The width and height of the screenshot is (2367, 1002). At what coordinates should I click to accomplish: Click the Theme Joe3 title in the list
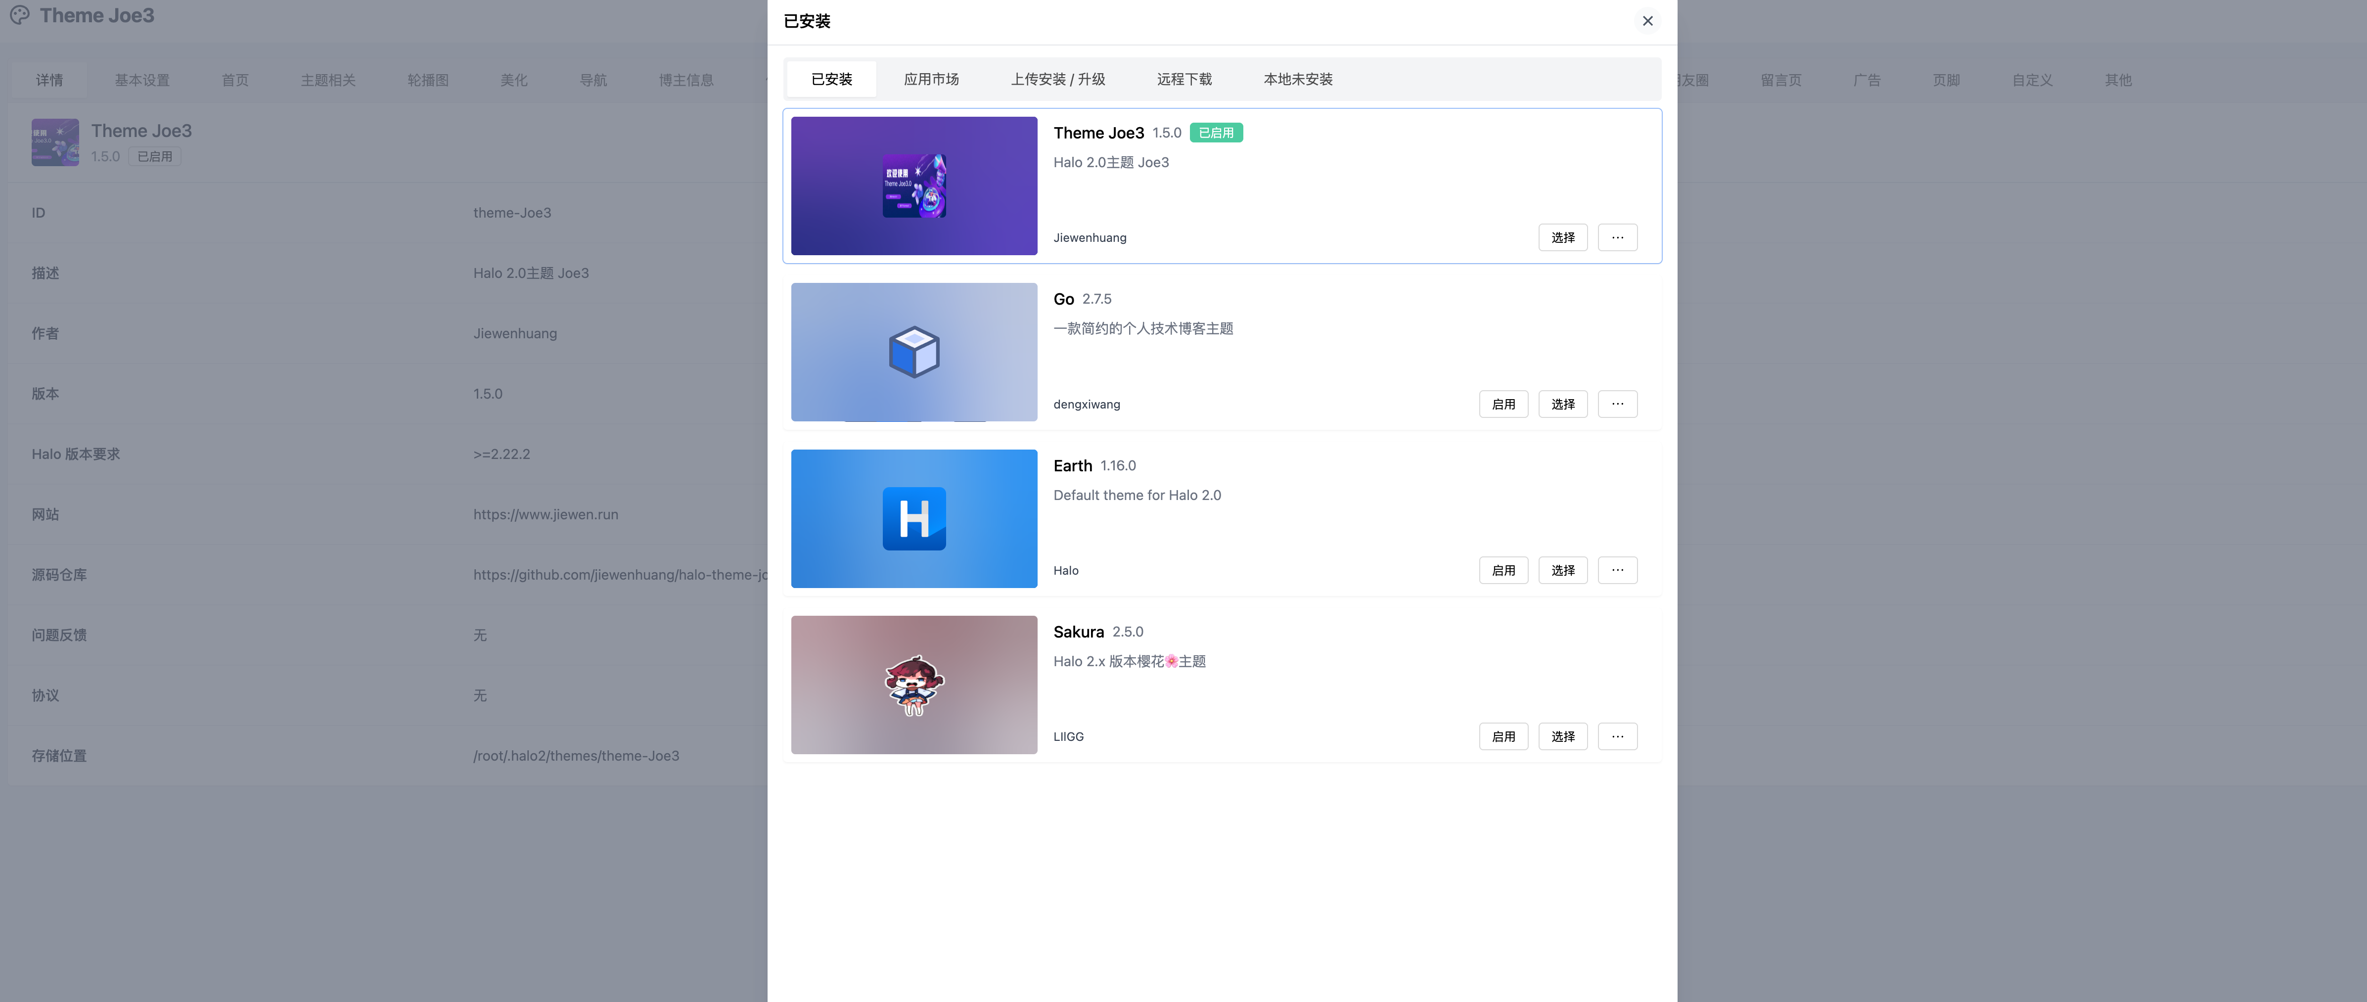[1098, 133]
